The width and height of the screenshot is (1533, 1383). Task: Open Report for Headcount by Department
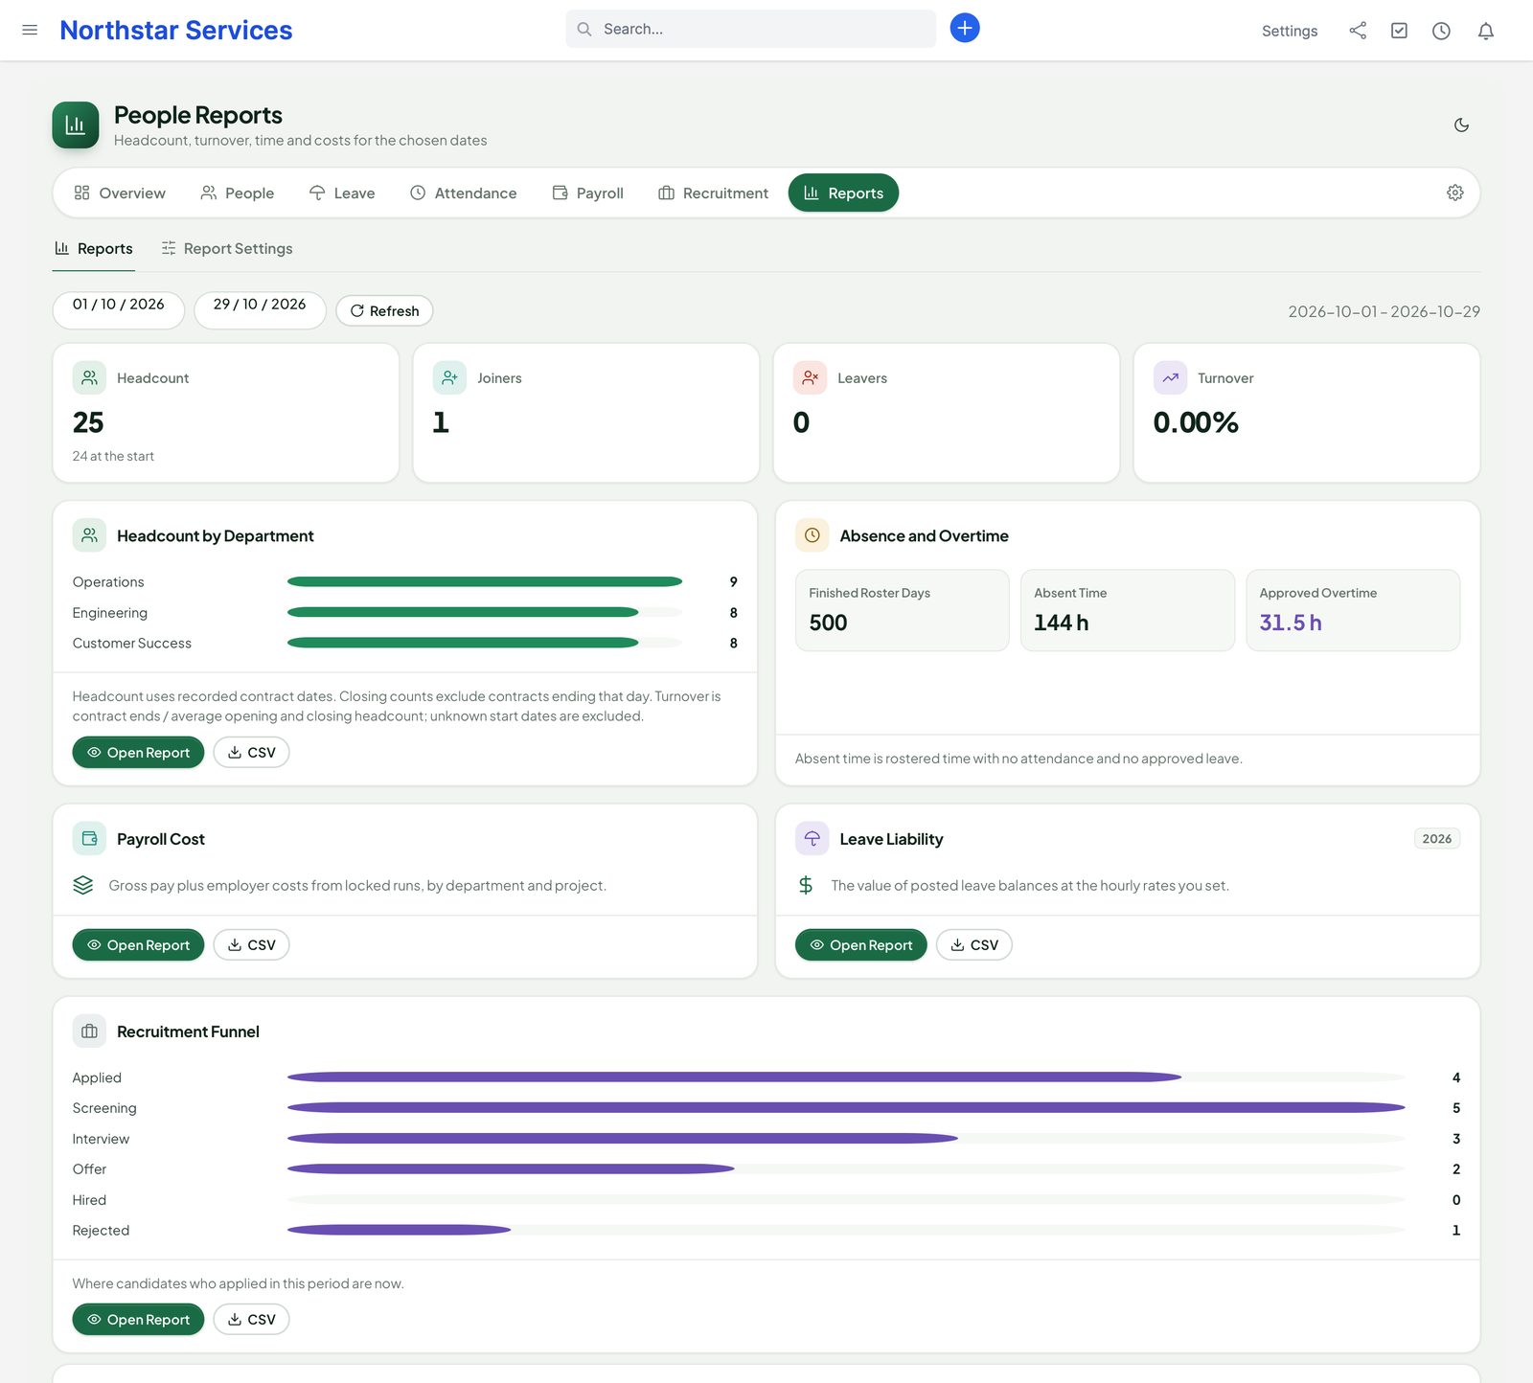tap(138, 753)
